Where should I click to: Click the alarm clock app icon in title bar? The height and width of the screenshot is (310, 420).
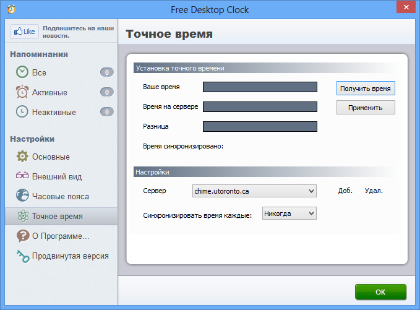pyautogui.click(x=12, y=9)
